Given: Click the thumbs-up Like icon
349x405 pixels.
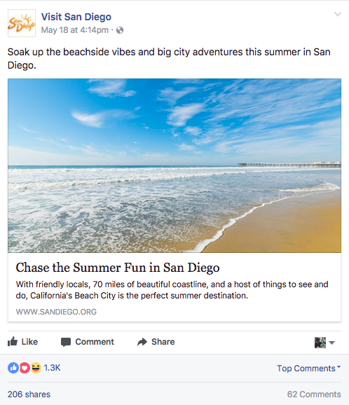Looking at the screenshot, I should coord(13,341).
